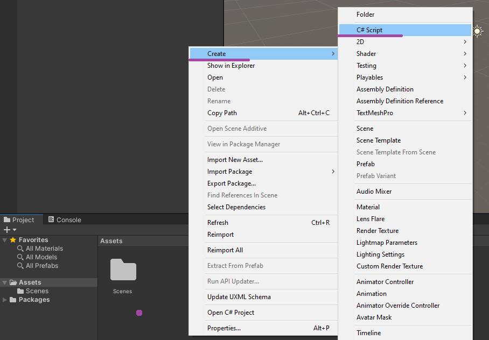The width and height of the screenshot is (489, 340).
Task: Expand the Shader submenu
Action: coord(405,54)
